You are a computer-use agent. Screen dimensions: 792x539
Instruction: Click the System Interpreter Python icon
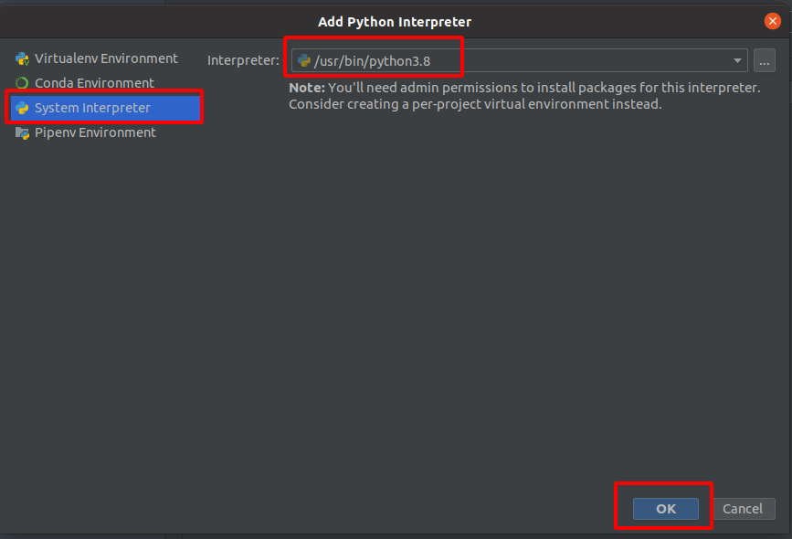click(22, 108)
